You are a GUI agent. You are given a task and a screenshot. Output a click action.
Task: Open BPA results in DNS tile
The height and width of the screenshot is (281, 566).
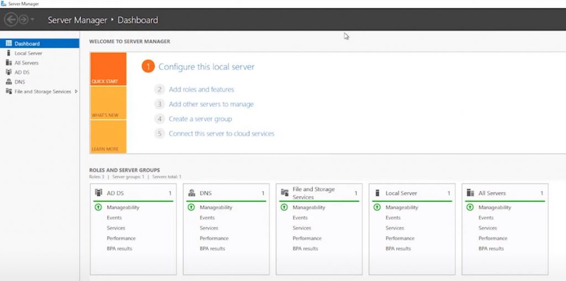[x=213, y=248]
